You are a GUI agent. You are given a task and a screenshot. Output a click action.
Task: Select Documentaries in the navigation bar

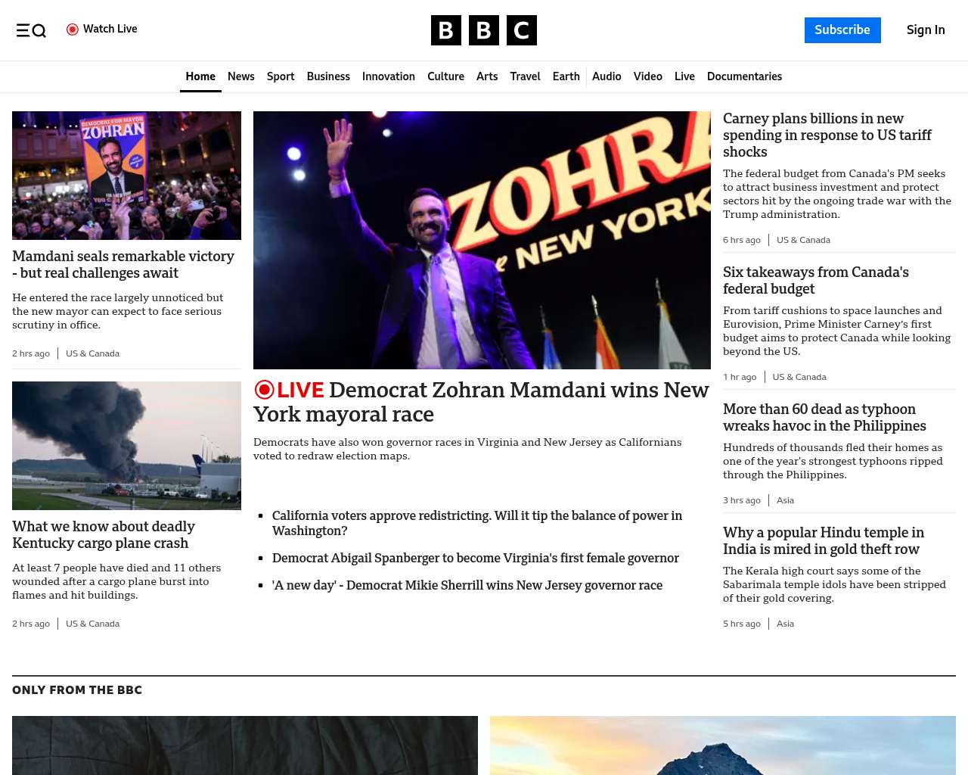click(744, 76)
